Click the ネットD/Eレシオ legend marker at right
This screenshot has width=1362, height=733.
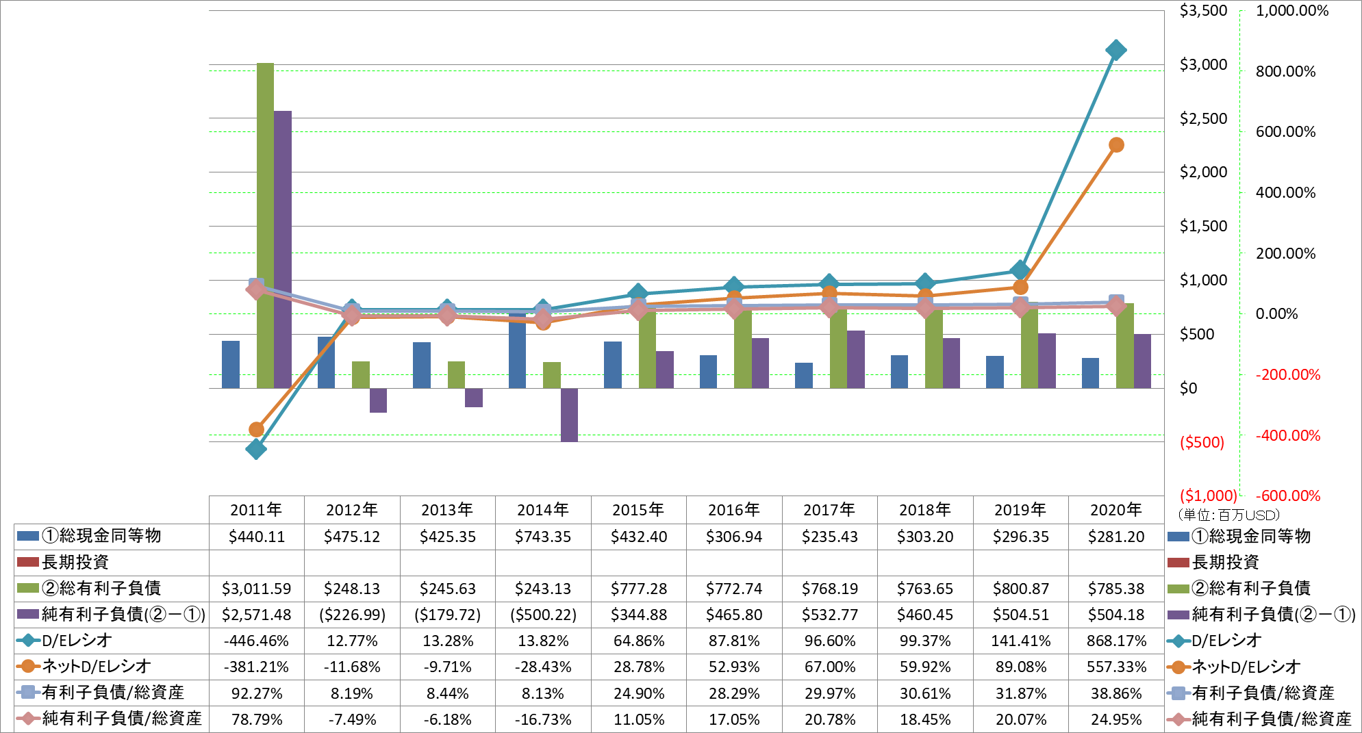point(1178,667)
